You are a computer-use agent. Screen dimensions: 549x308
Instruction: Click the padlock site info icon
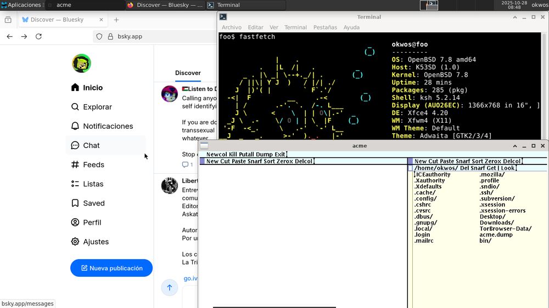pos(110,36)
